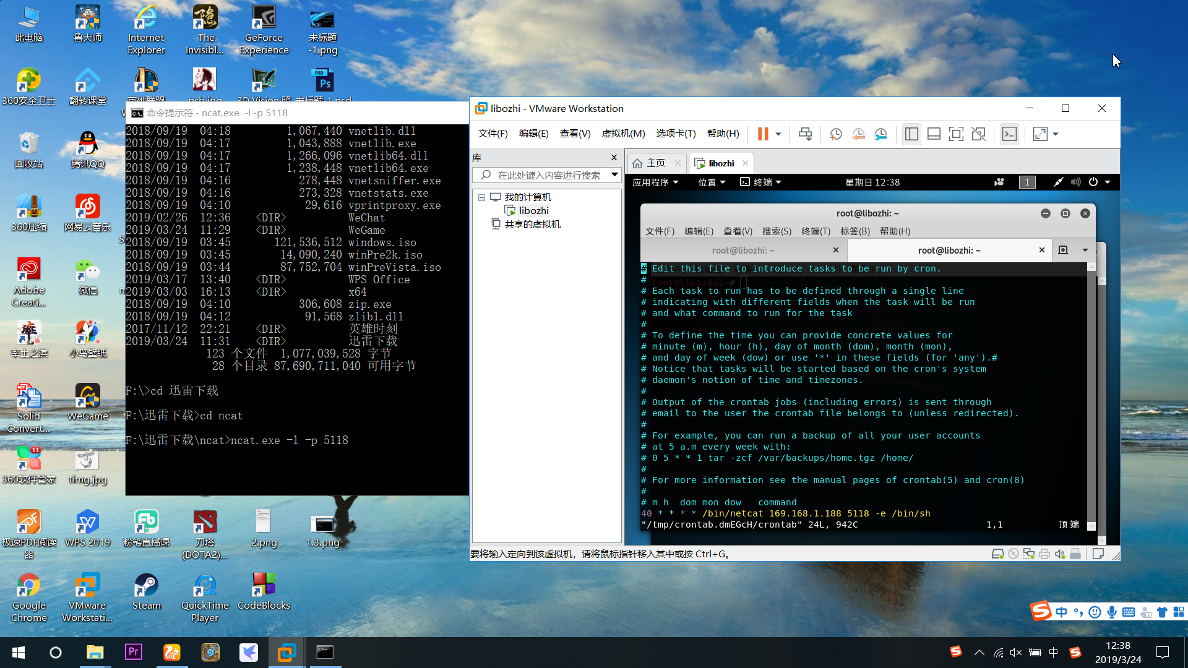Image resolution: width=1188 pixels, height=668 pixels.
Task: Click the guest volume speaker icon
Action: click(x=1075, y=182)
